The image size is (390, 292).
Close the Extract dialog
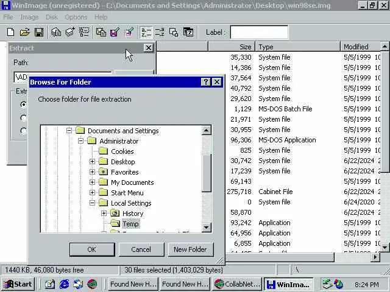[x=148, y=47]
